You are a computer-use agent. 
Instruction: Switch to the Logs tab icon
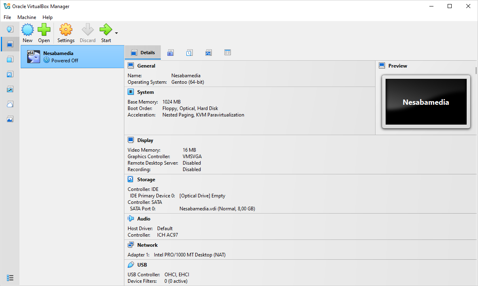189,53
